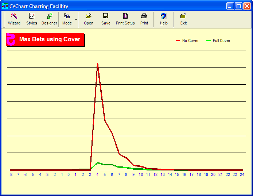Select the Full Cover legend label
This screenshot has width=253, height=196.
[x=222, y=41]
